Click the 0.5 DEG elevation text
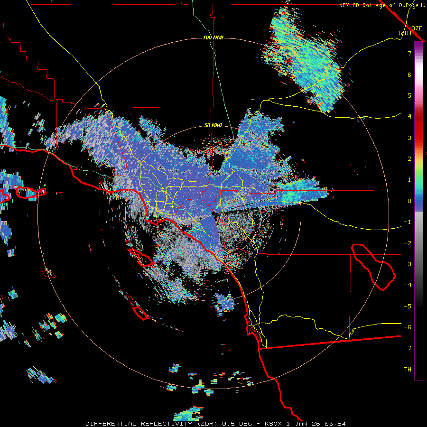The width and height of the screenshot is (427, 427). (x=239, y=424)
